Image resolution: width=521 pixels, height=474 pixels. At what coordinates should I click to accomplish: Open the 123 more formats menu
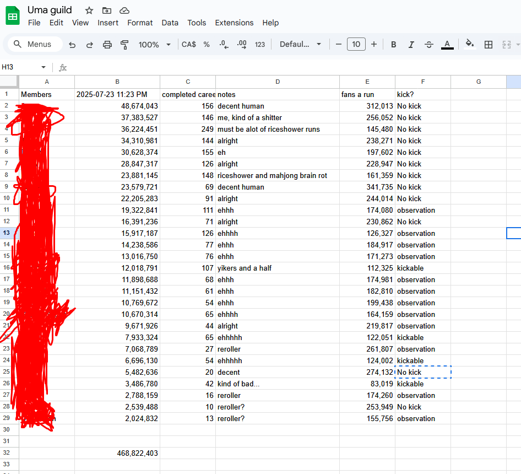click(x=260, y=45)
